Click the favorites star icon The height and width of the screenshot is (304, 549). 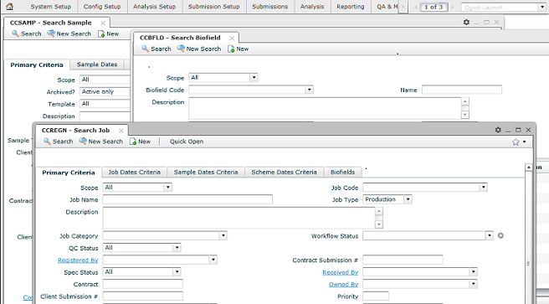[x=516, y=142]
